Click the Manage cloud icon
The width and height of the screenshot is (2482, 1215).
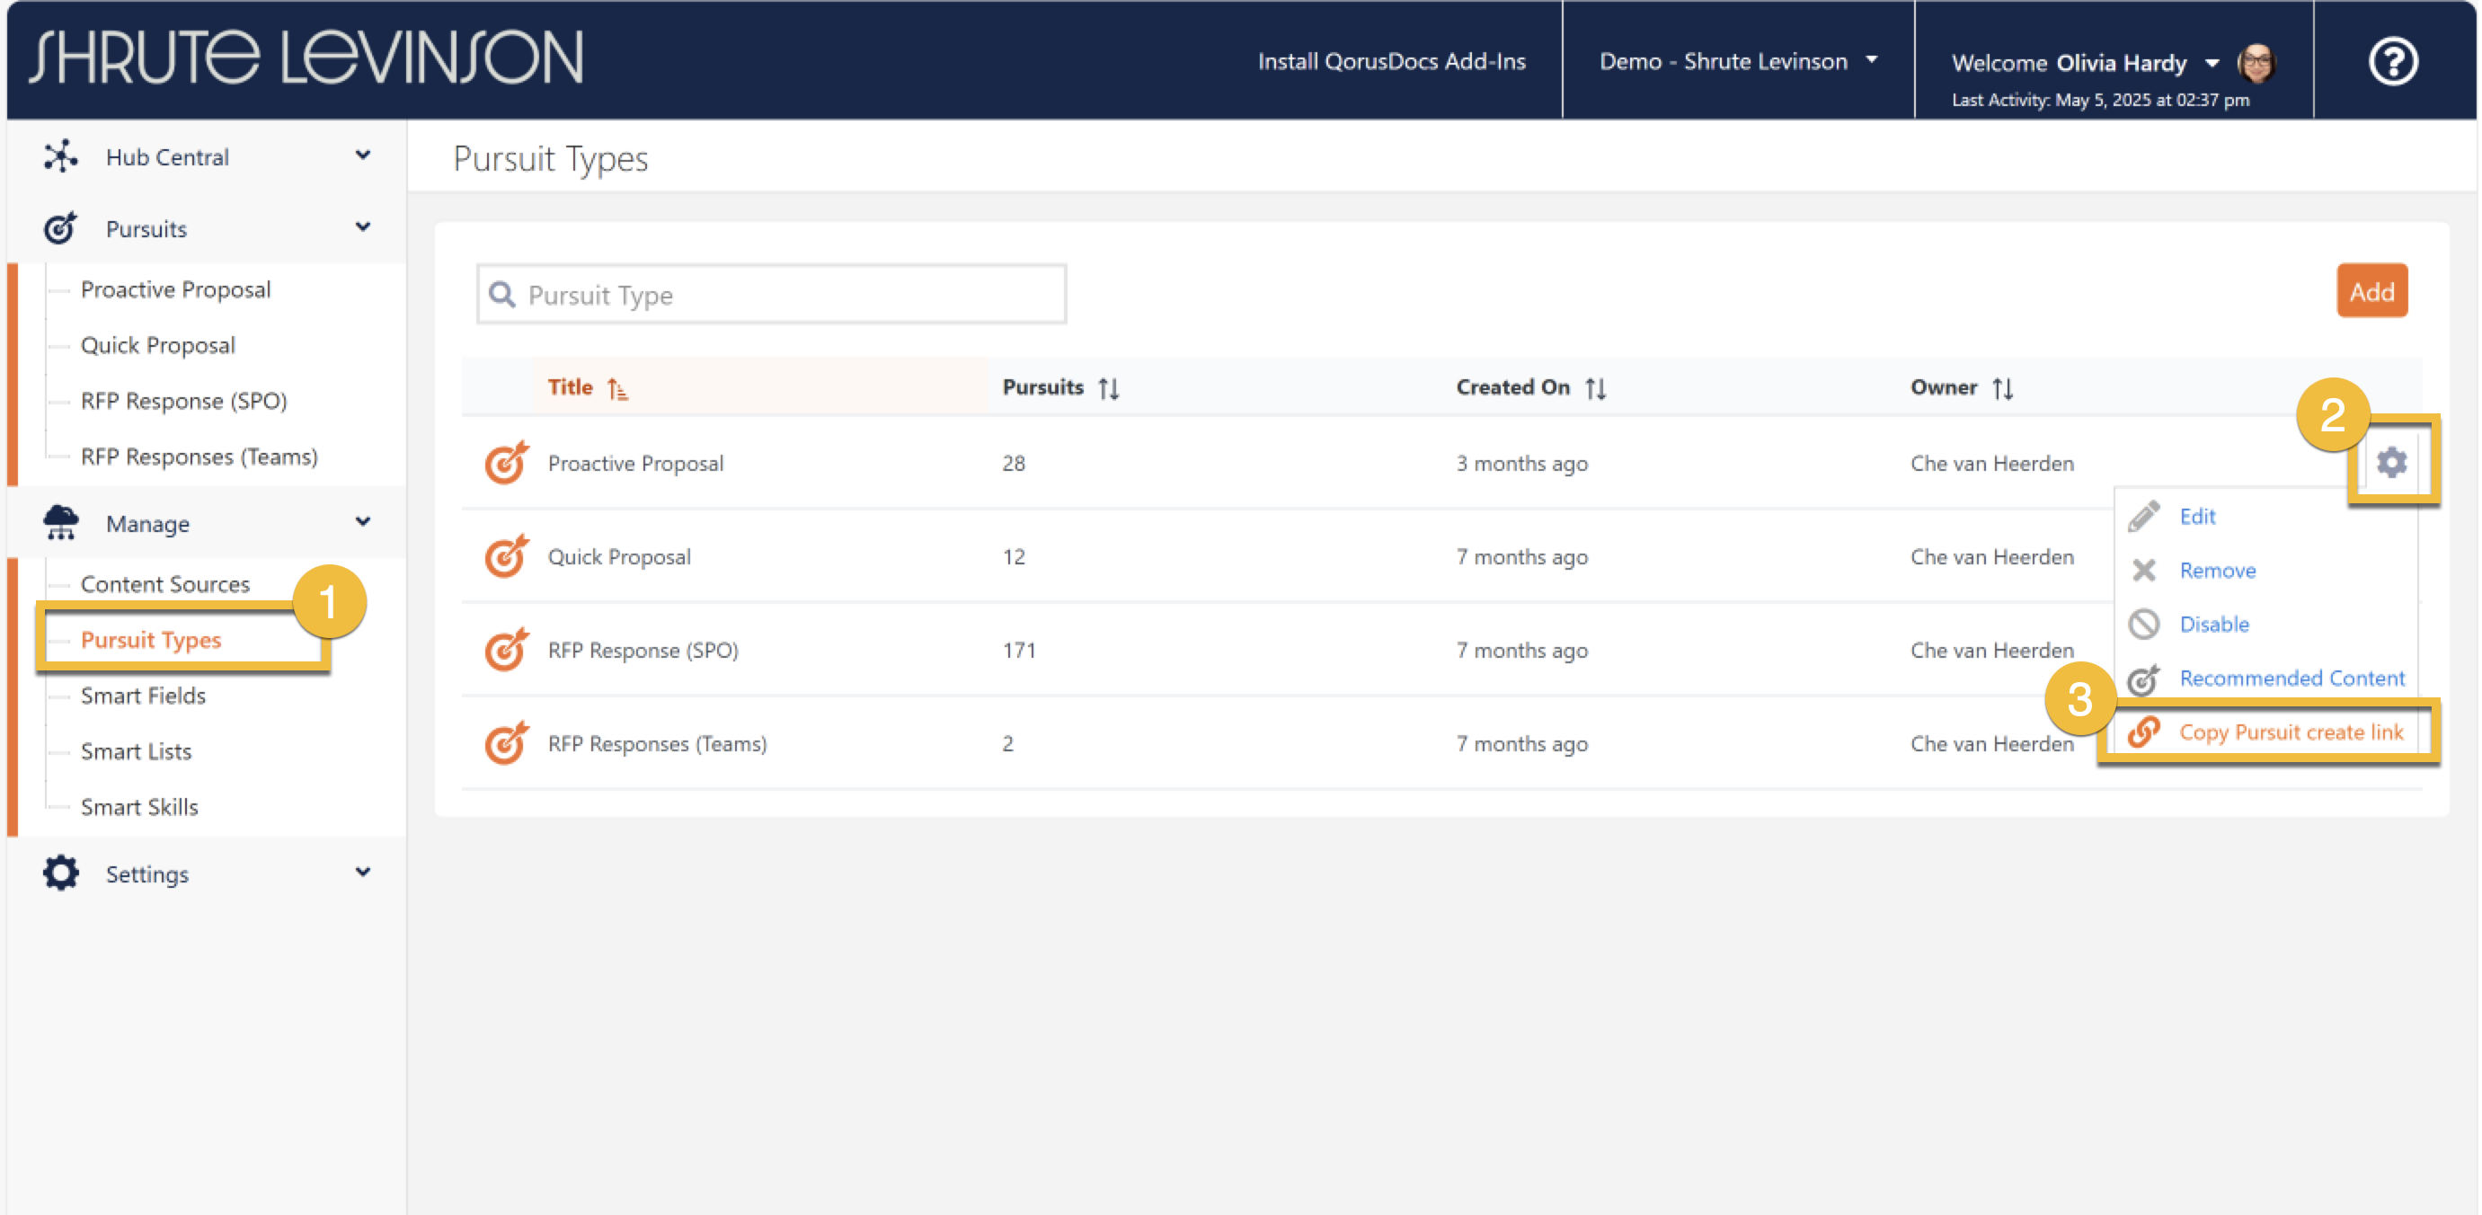coord(59,522)
